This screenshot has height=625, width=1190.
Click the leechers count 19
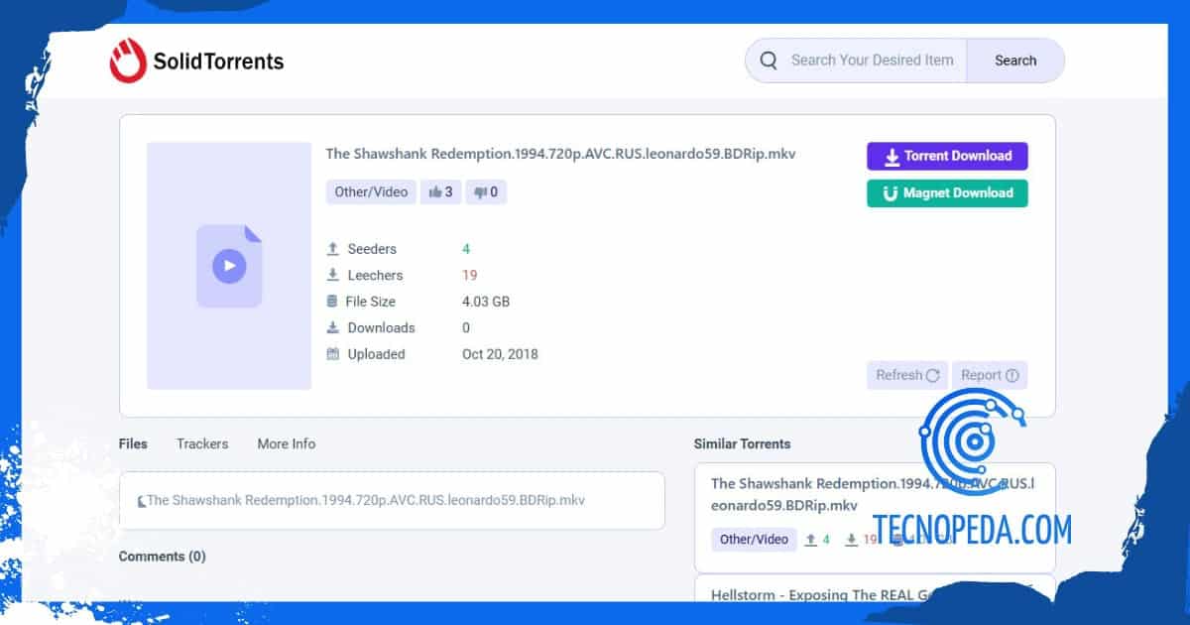pos(470,275)
